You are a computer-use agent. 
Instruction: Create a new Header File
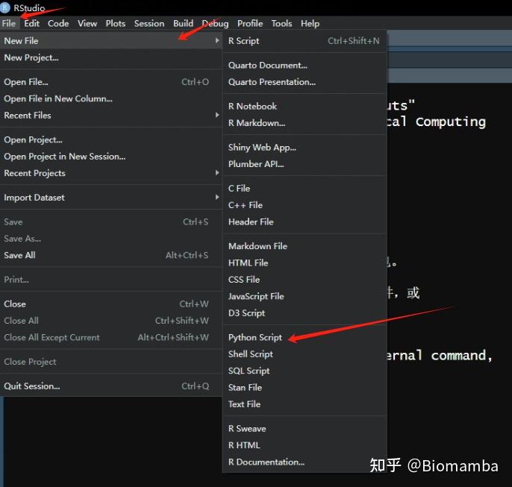coord(305,221)
